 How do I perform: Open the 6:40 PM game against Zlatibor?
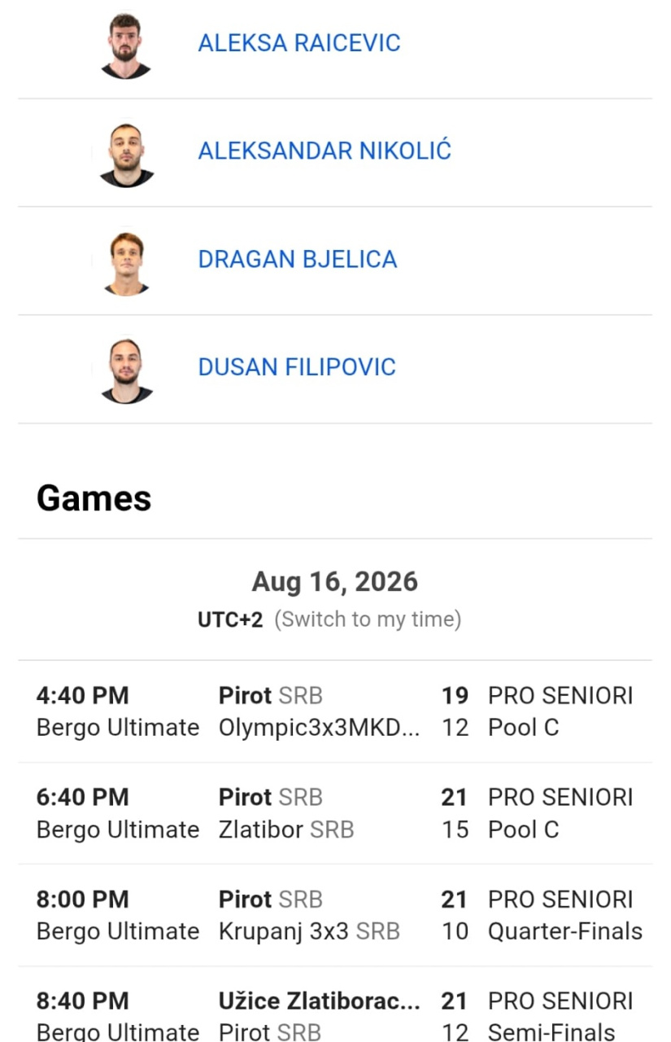pos(335,813)
